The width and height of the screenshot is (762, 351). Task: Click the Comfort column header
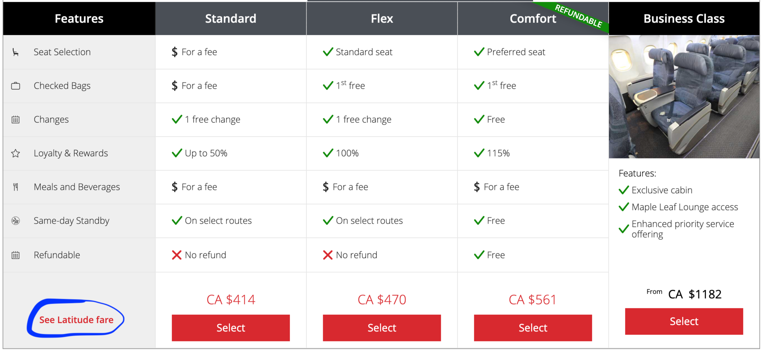click(533, 18)
